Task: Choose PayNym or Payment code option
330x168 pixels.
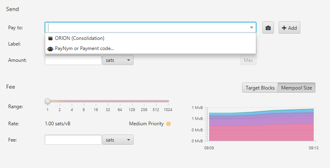Action: coord(84,49)
